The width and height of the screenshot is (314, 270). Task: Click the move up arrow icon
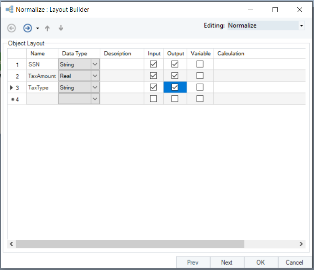[x=47, y=28]
